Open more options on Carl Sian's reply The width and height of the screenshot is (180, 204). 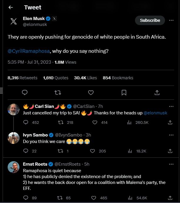click(171, 106)
